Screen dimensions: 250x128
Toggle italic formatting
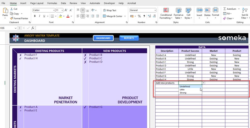39,16
